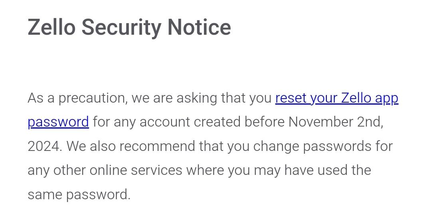The width and height of the screenshot is (431, 216).
Task: Click the word 'Notice' in the heading
Action: [199, 27]
